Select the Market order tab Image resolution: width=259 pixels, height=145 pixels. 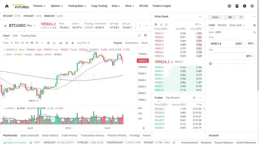point(222,25)
